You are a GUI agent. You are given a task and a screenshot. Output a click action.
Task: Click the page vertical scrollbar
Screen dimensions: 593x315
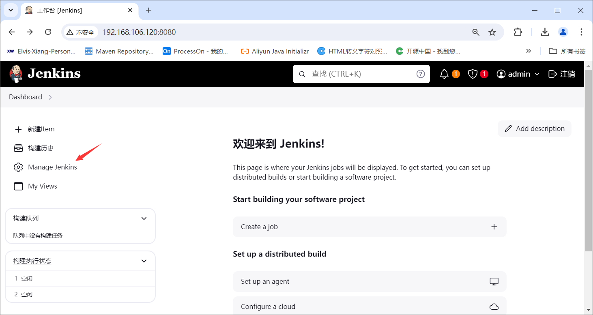point(589,161)
